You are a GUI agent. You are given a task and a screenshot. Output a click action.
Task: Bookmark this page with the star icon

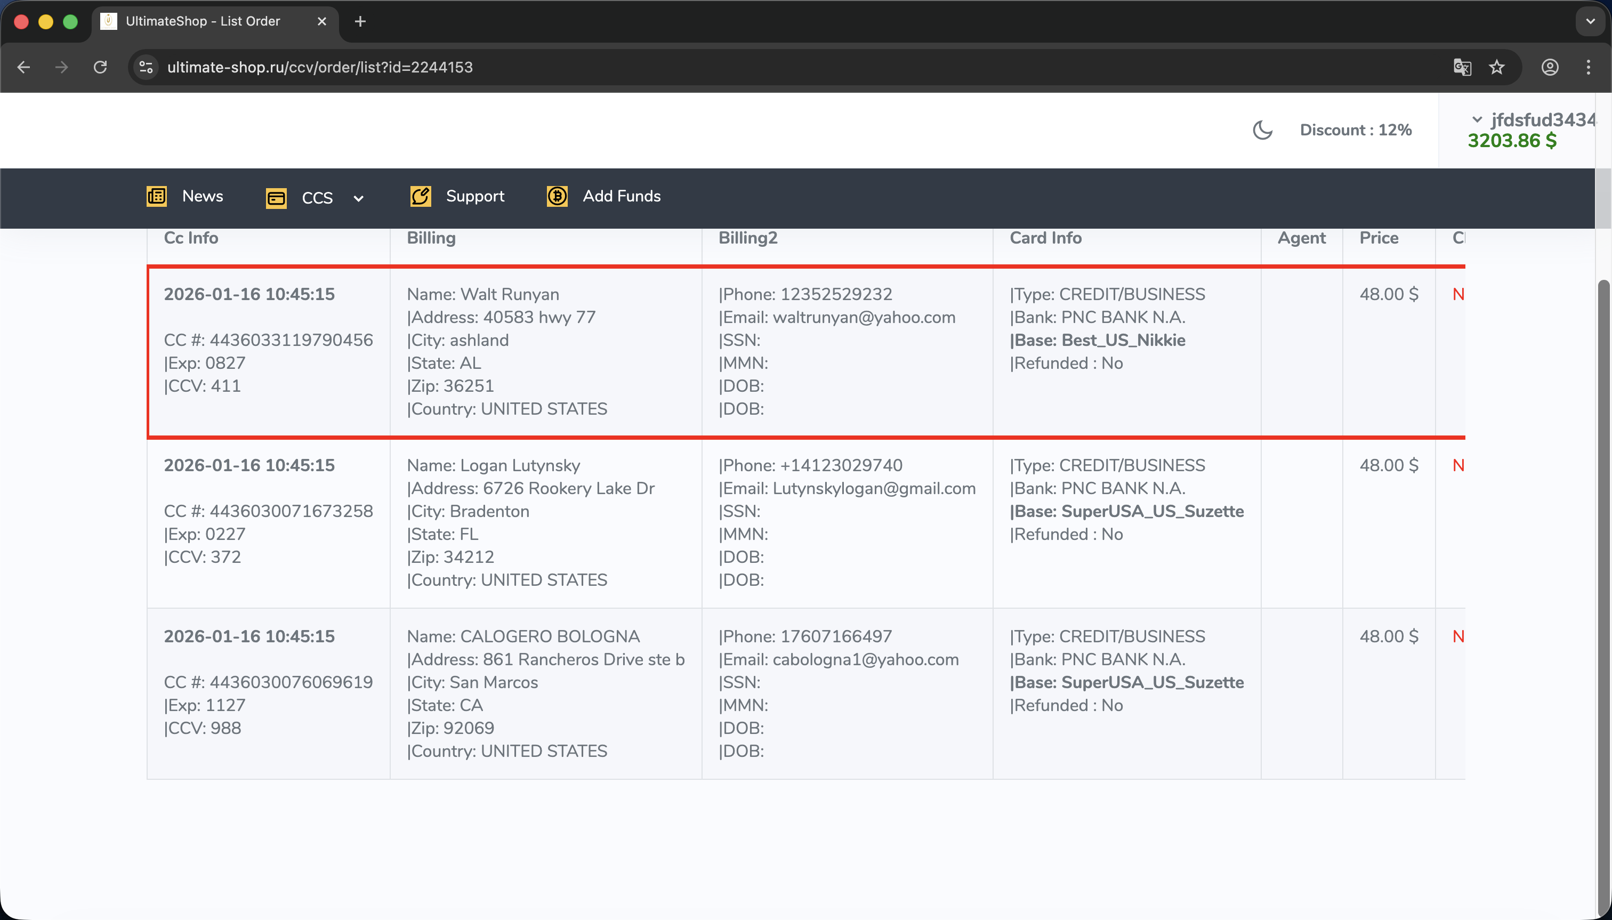[x=1496, y=67]
